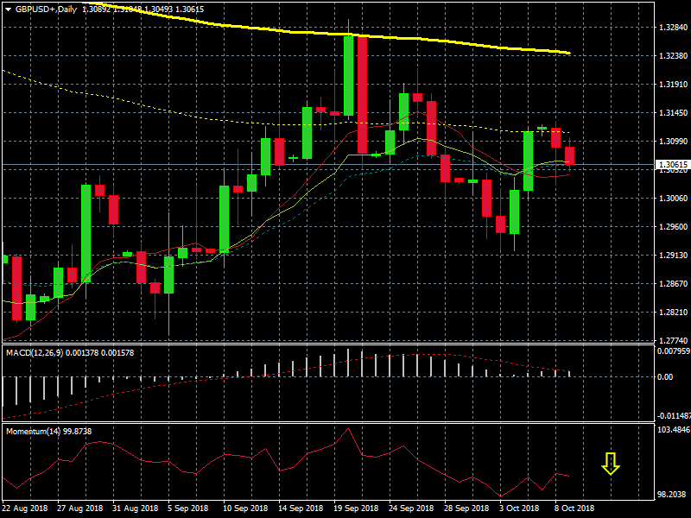Click the 8 Oct 2018 date label
The width and height of the screenshot is (691, 518).
pos(574,509)
